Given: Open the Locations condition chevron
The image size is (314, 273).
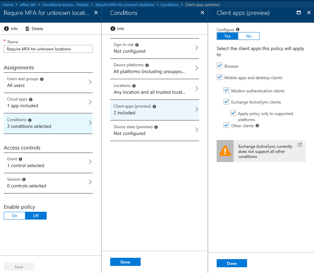Looking at the screenshot, I should coord(196,89).
